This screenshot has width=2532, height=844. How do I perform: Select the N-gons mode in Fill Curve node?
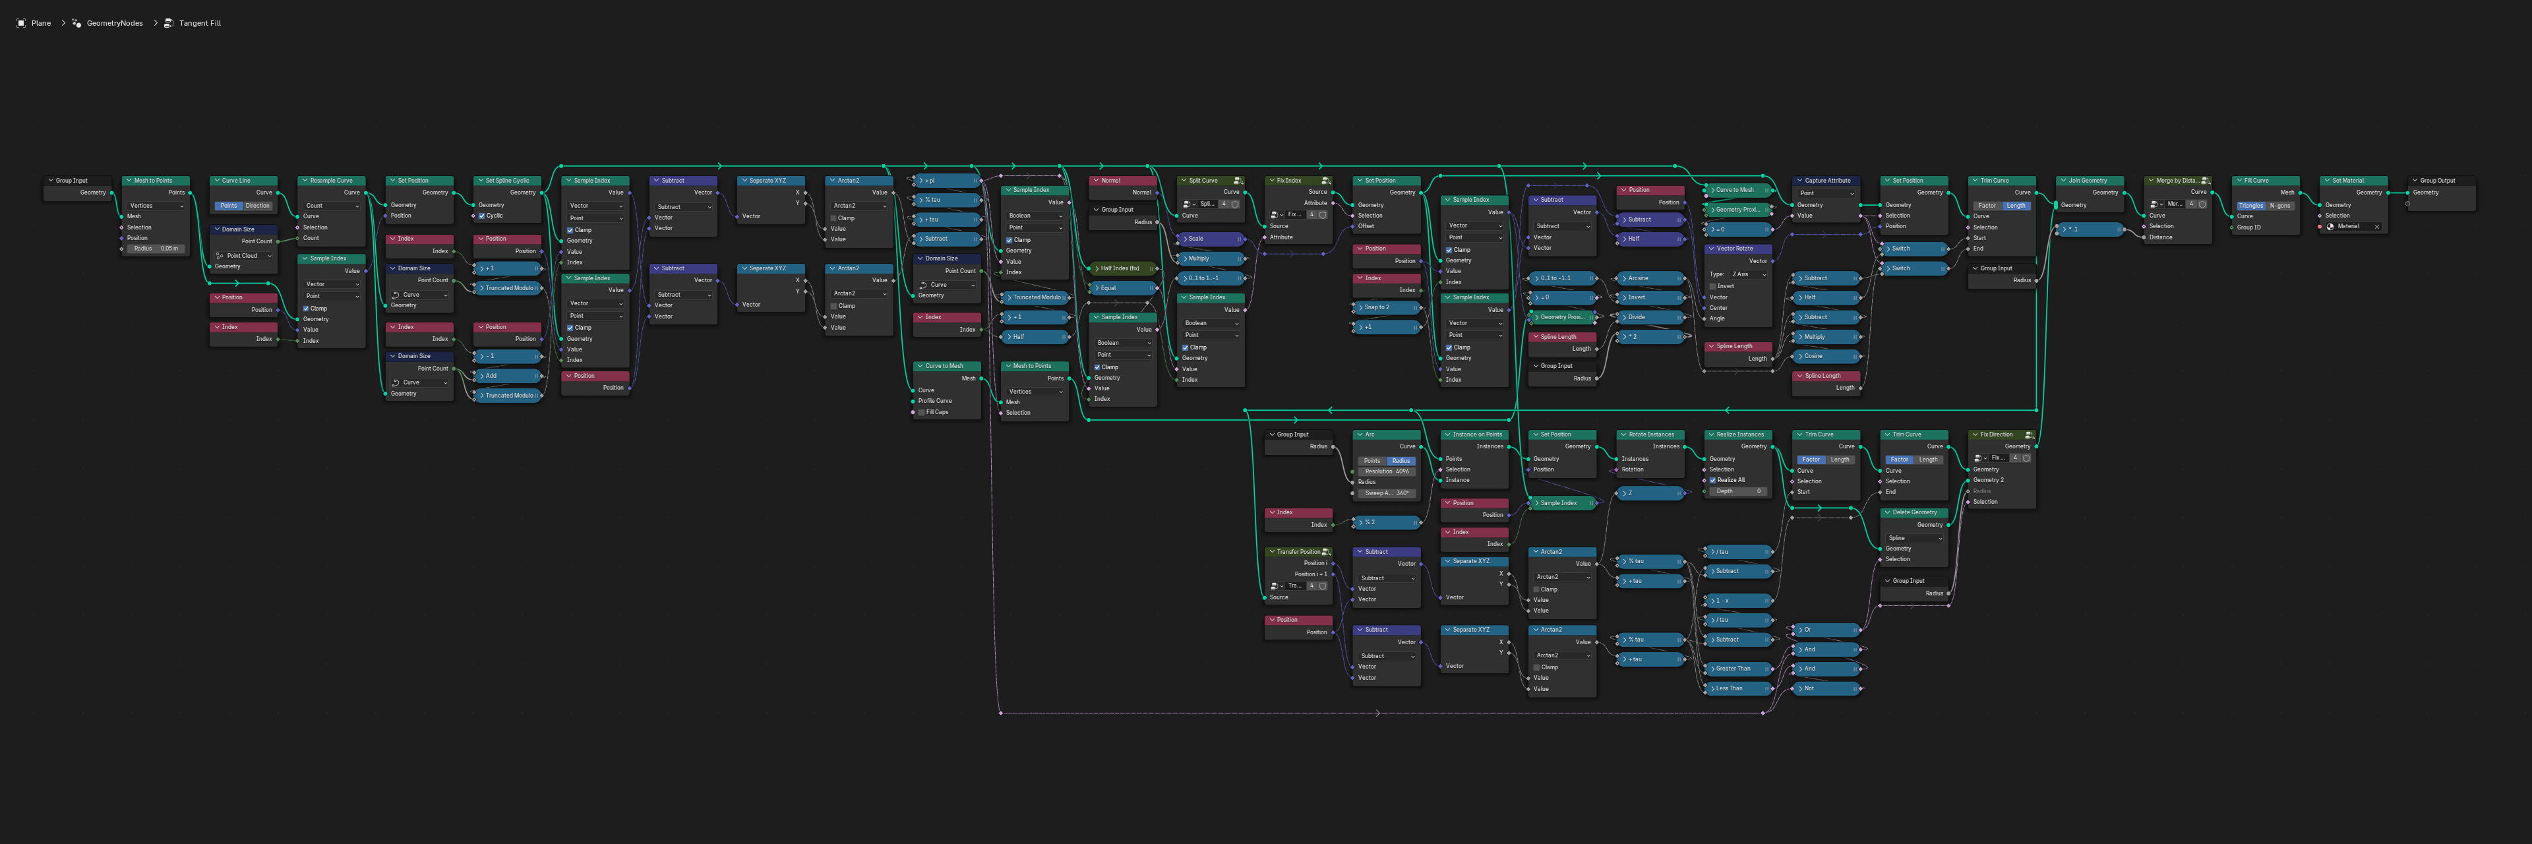[2280, 206]
